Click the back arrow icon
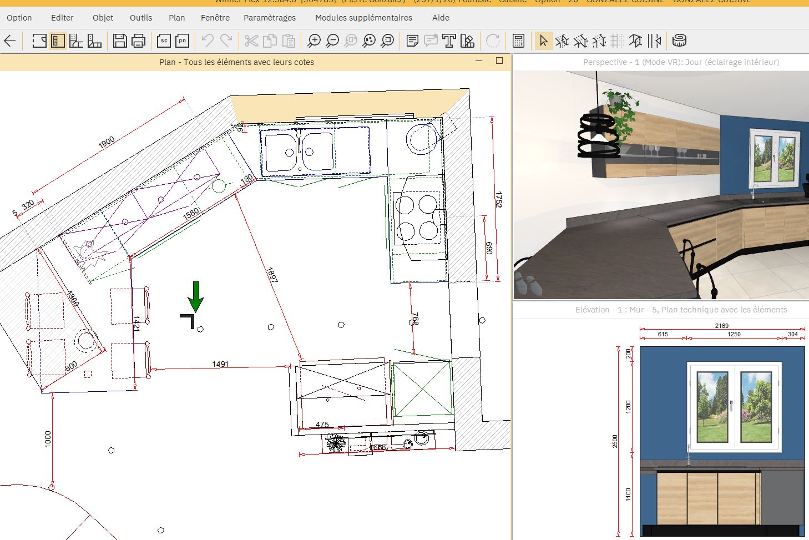This screenshot has width=809, height=540. click(x=10, y=41)
